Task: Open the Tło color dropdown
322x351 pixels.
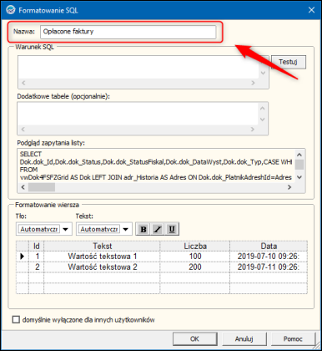Action: point(66,229)
